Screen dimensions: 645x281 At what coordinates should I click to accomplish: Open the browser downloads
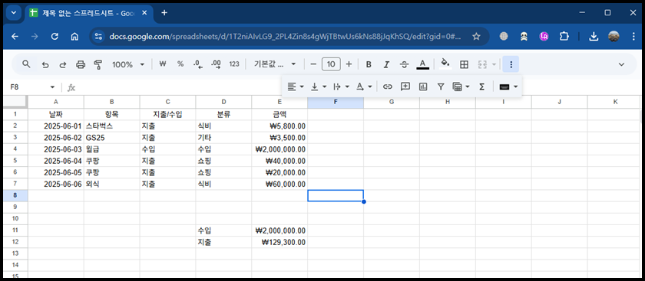[x=593, y=37]
